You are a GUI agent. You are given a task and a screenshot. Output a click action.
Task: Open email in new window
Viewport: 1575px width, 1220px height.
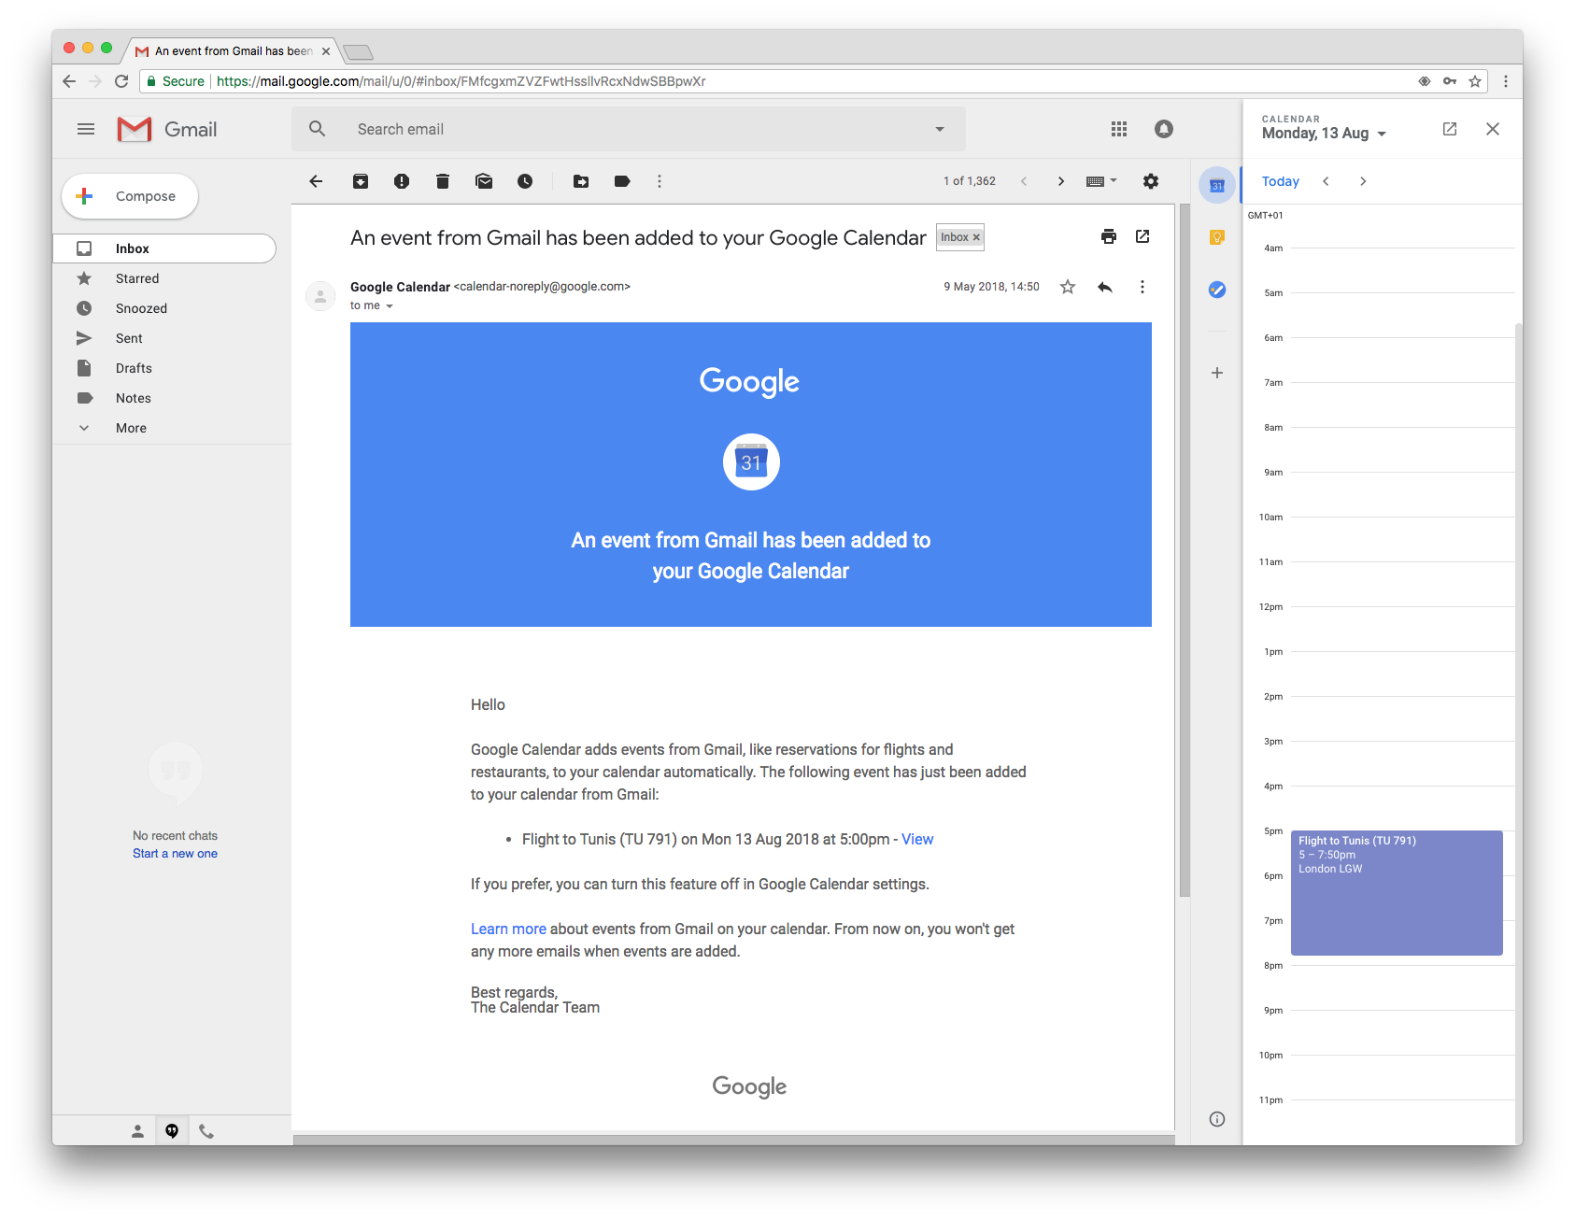pos(1142,236)
